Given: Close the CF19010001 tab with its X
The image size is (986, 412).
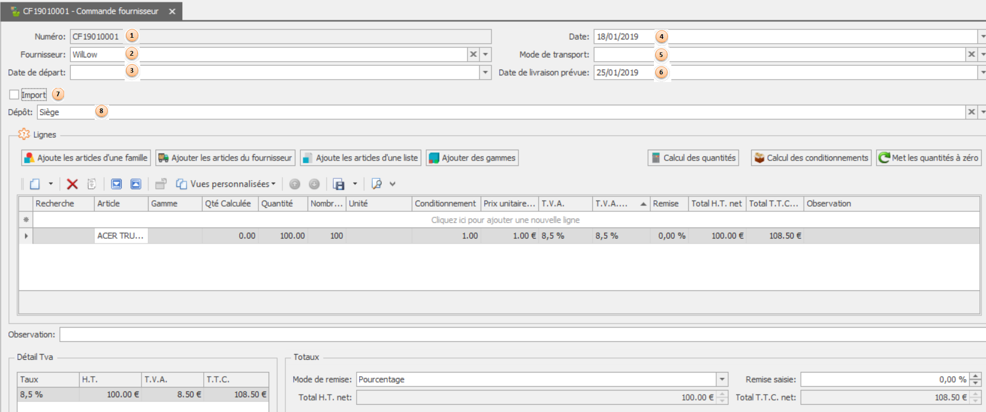Looking at the screenshot, I should [172, 11].
